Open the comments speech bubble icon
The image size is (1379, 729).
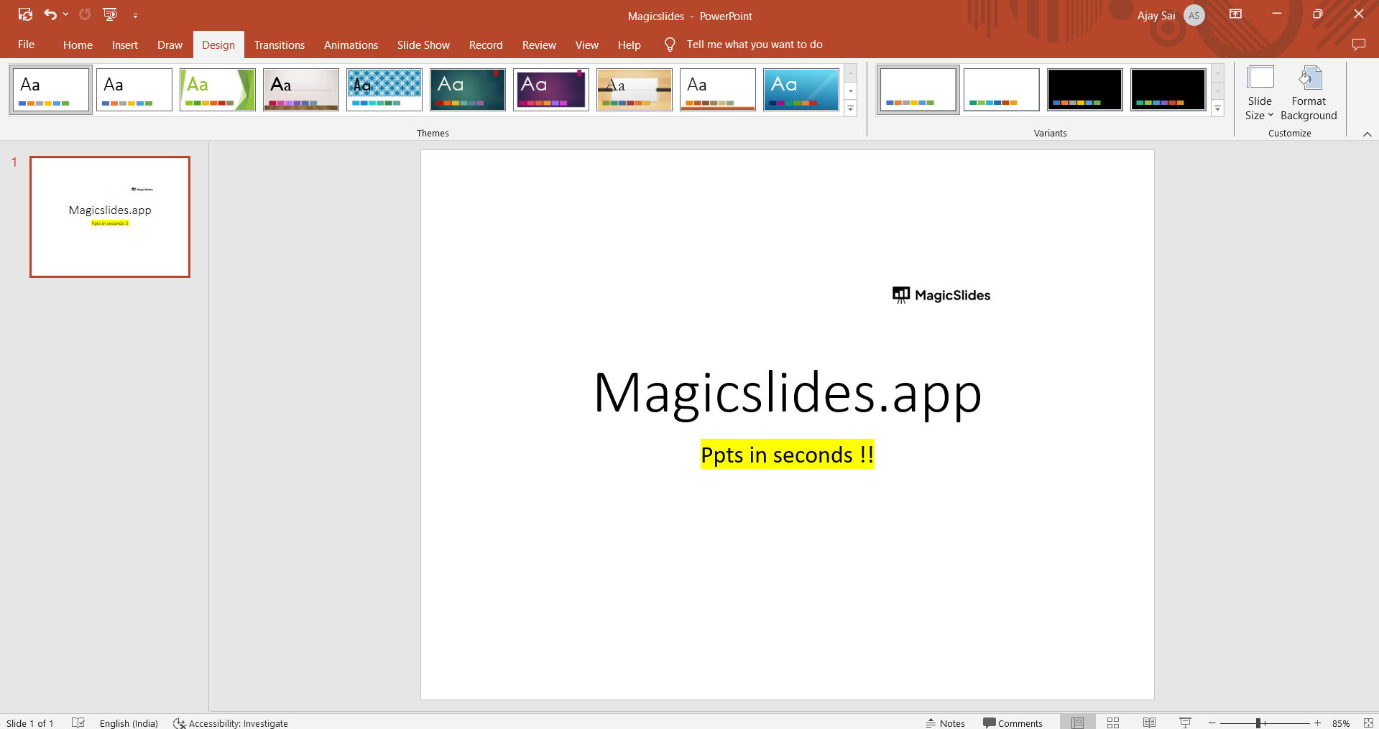tap(1358, 45)
